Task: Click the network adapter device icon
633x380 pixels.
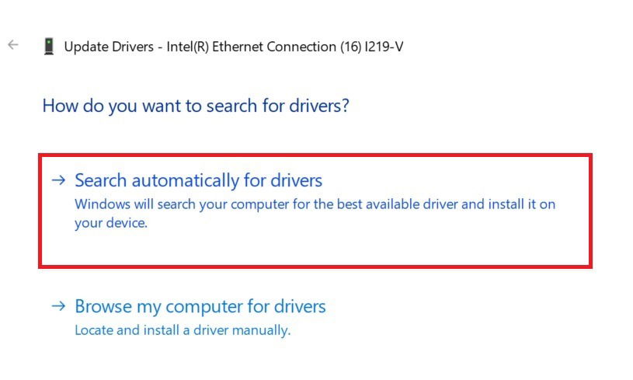Action: (x=49, y=47)
